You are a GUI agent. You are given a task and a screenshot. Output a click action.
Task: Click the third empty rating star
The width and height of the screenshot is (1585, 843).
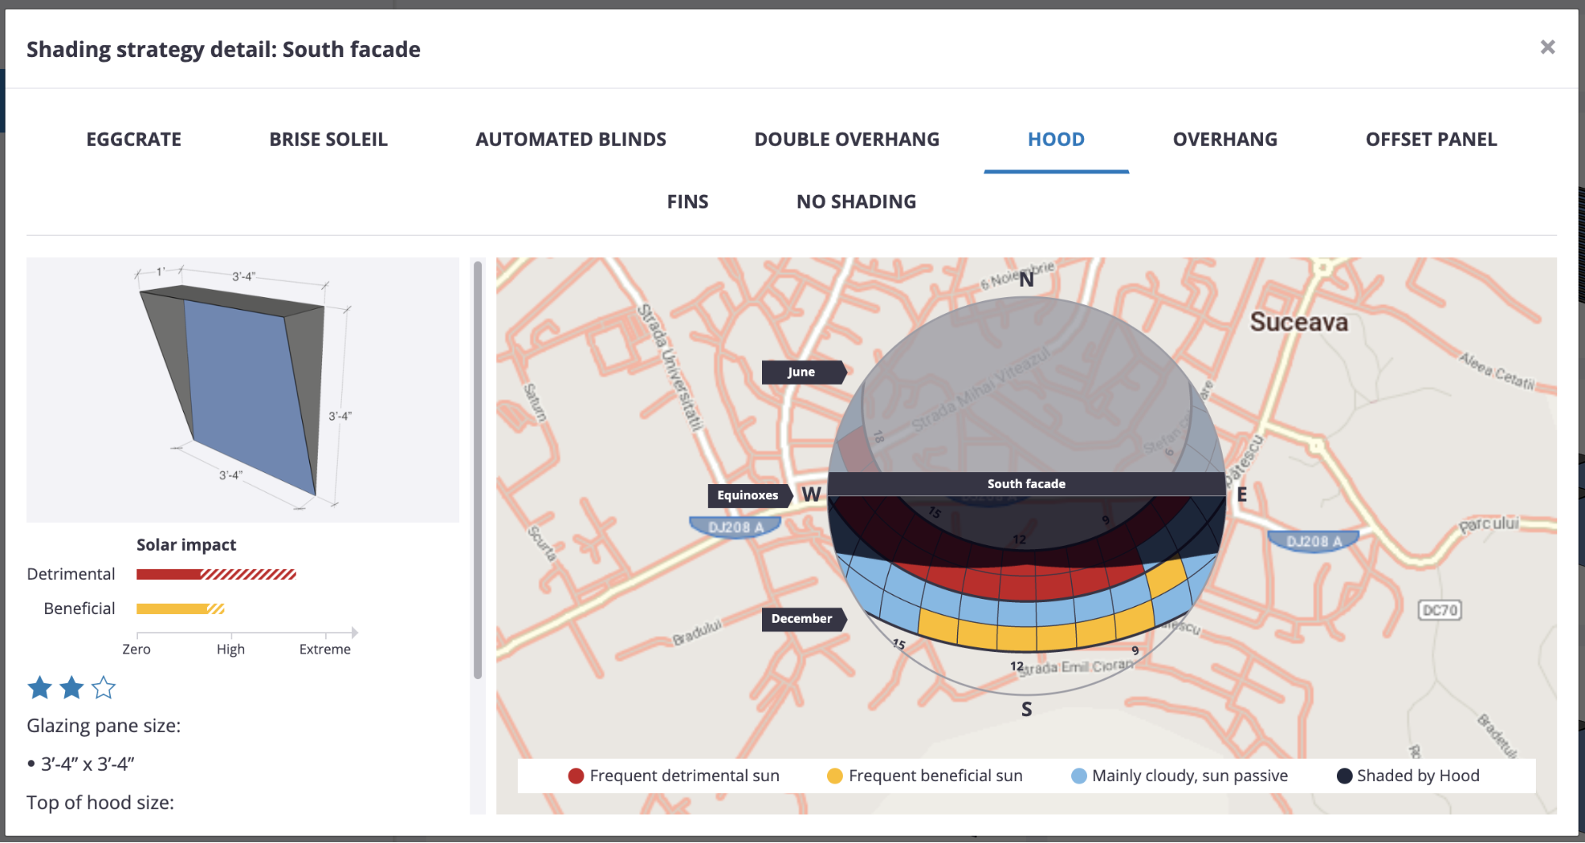coord(104,688)
